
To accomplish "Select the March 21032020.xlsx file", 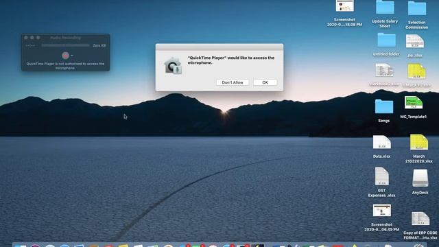I will click(x=419, y=142).
